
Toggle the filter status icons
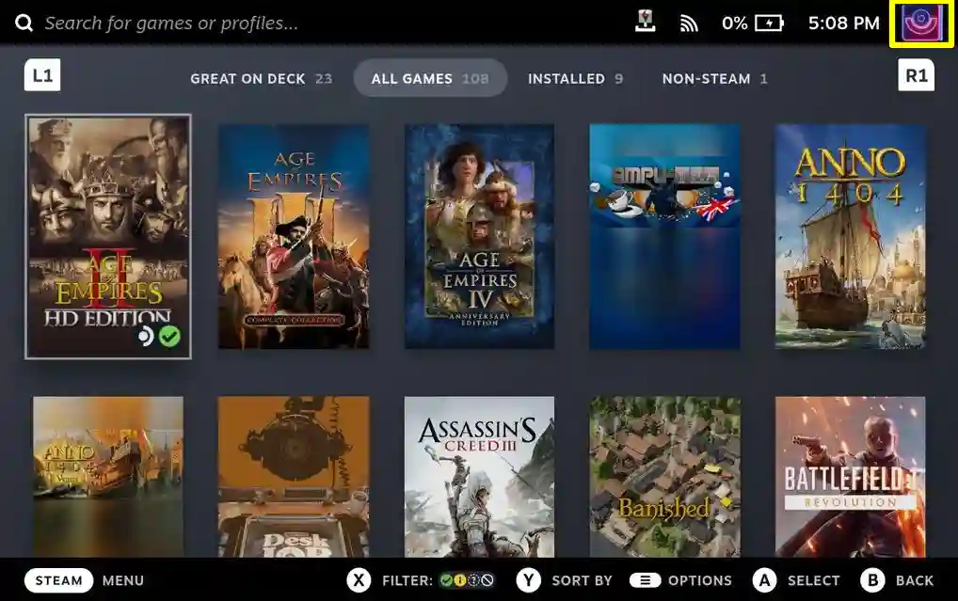[x=467, y=580]
